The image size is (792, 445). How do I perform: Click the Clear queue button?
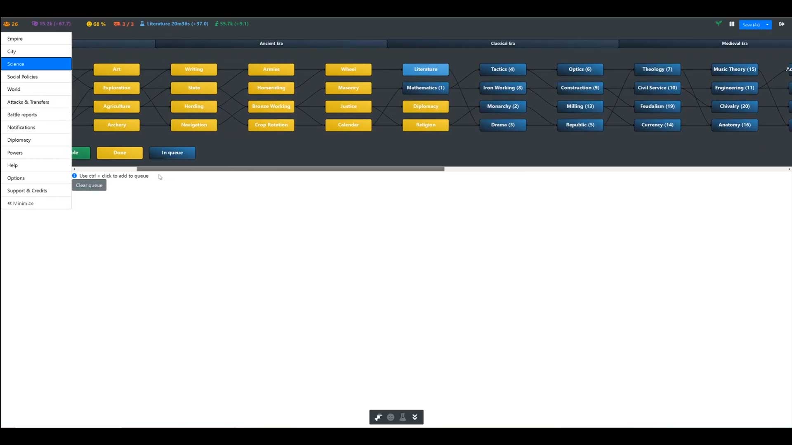pos(89,185)
